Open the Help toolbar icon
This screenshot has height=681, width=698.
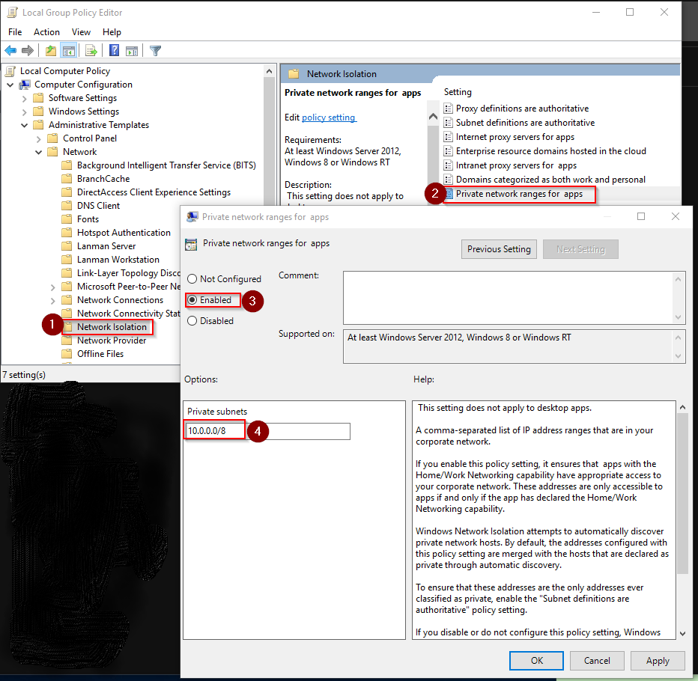(x=114, y=51)
